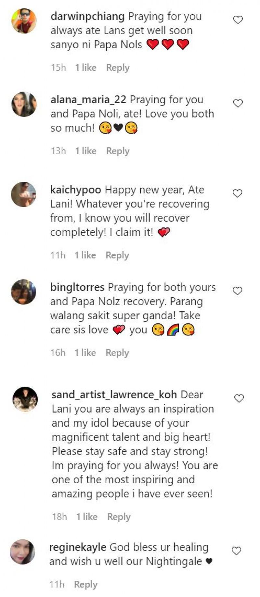Viewport: 260px width, 597px height.
Task: Open the bingltorres username link
Action: [x=77, y=287]
